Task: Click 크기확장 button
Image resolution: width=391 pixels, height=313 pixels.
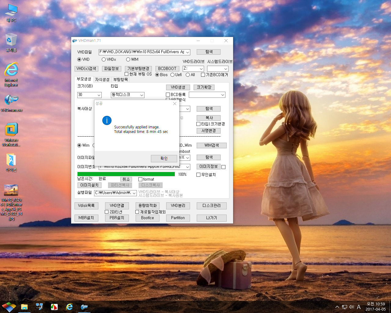Action: point(204,87)
